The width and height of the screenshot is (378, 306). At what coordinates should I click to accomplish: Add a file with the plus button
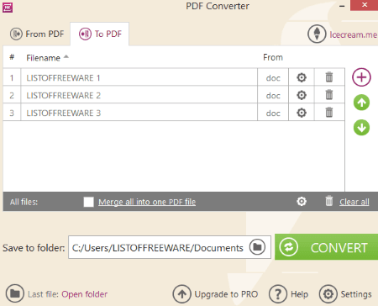click(x=361, y=77)
